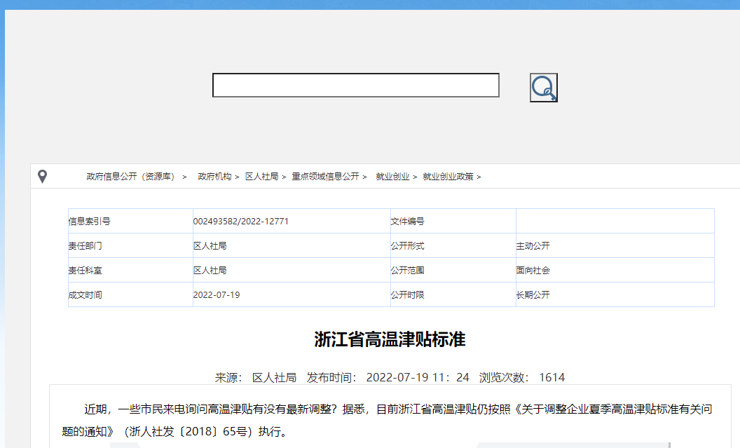Navigate to 重点领域信息公开 breadcrumb
Image resolution: width=740 pixels, height=448 pixels.
(x=325, y=177)
